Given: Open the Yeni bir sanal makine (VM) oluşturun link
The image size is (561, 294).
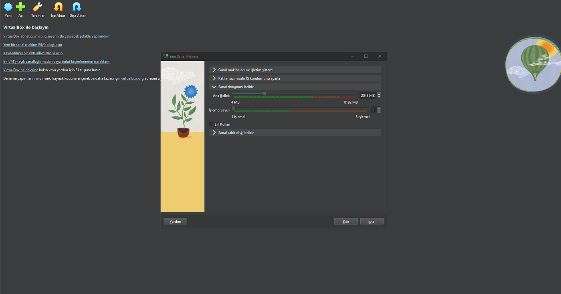Looking at the screenshot, I should [32, 45].
